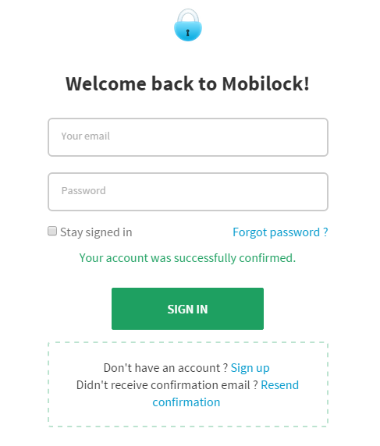The height and width of the screenshot is (446, 380).
Task: Click the 'Don't have an account ?' text
Action: [x=165, y=368]
